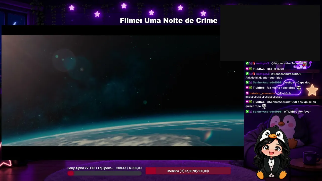Open TiuhBob's profile from the "desligo se eu" message
Viewport: 322px width, 181px height.
259,102
